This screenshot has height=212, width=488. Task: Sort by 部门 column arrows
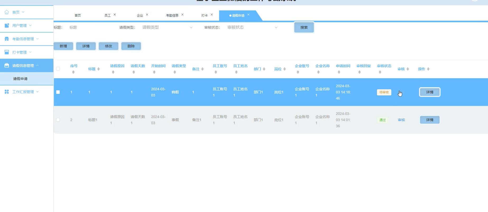click(x=264, y=69)
